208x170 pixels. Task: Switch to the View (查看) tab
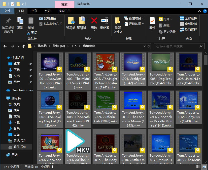point(48,11)
